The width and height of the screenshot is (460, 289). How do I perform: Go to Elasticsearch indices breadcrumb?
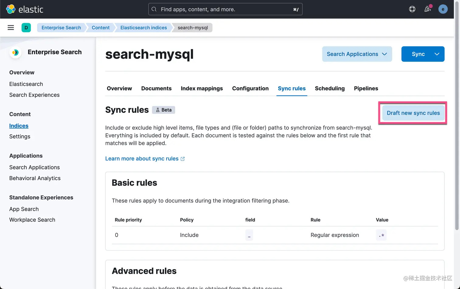point(144,28)
